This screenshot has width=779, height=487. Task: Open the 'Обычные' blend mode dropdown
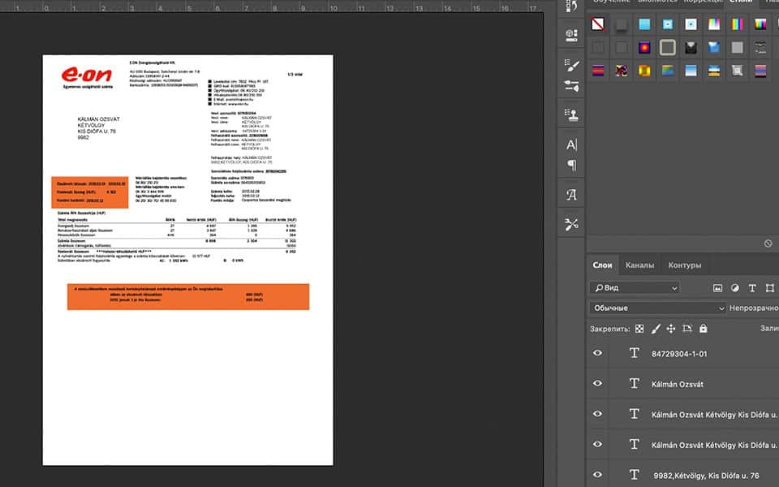658,308
